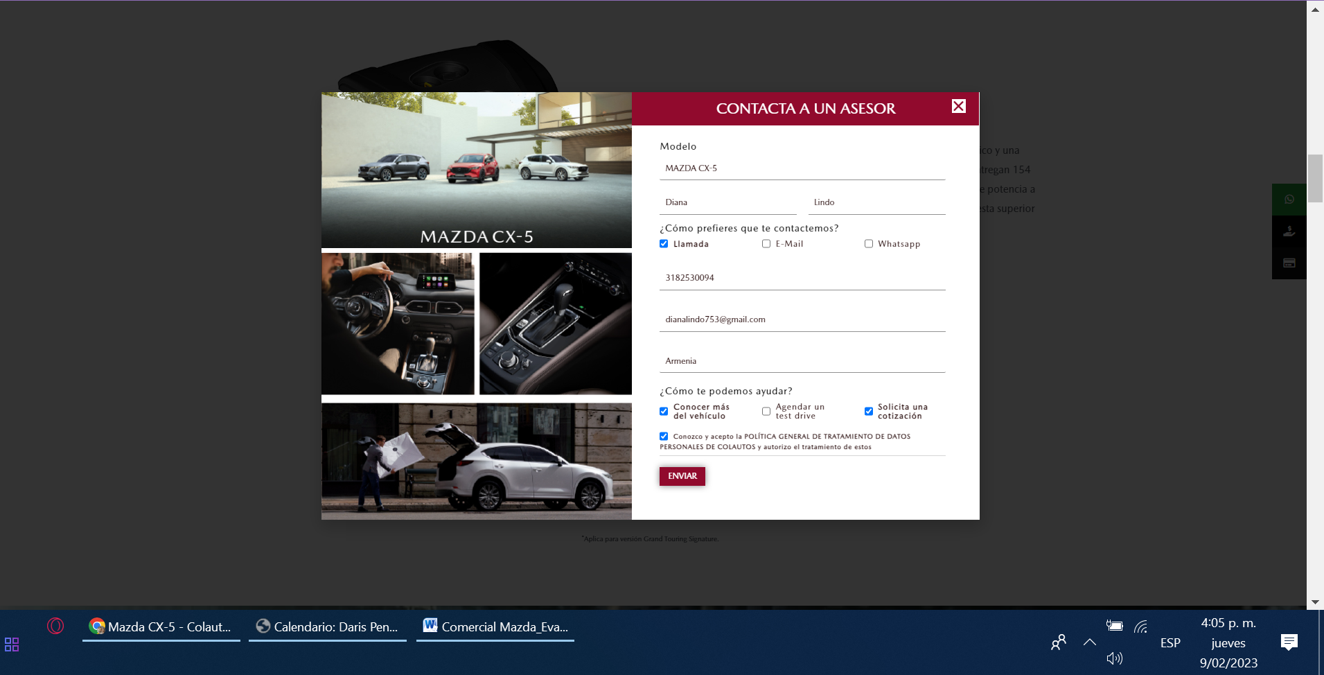Open the financing hand-with-dollar sidebar icon
Viewport: 1324px width, 675px height.
1289,231
